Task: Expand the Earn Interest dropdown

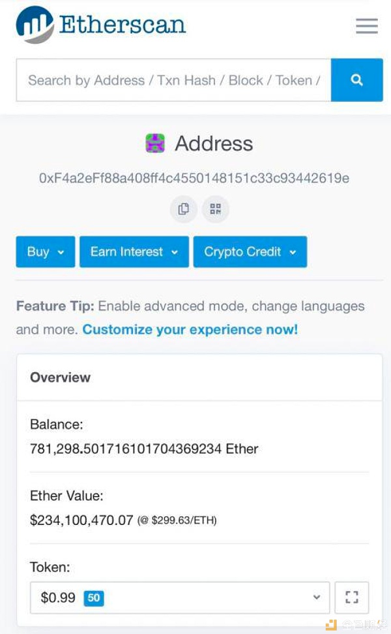Action: tap(134, 251)
